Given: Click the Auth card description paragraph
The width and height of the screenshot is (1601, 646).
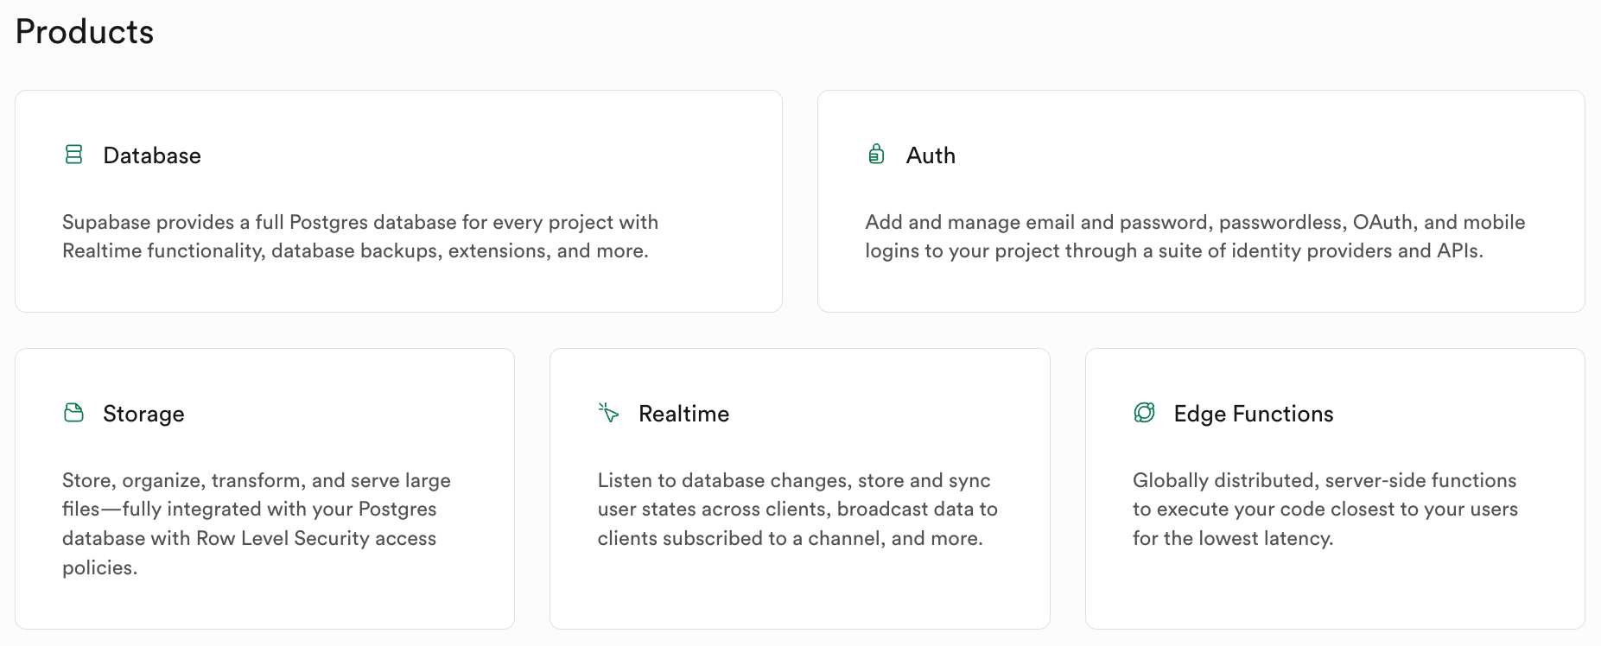Looking at the screenshot, I should 1195,237.
